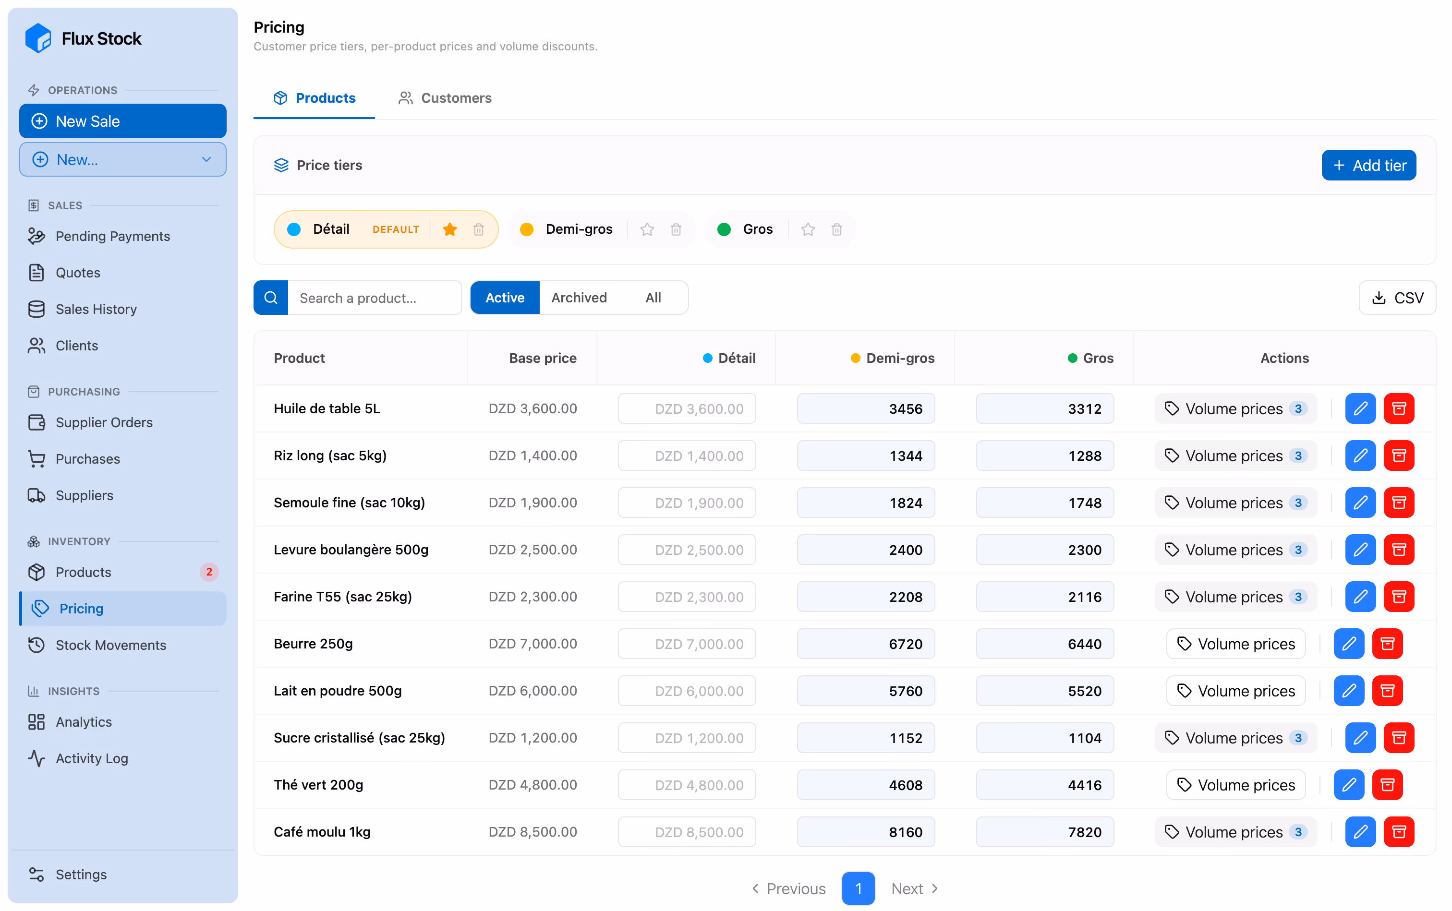Image resolution: width=1452 pixels, height=911 pixels.
Task: Click the orange Demi-gros tier color dot
Action: pyautogui.click(x=527, y=229)
